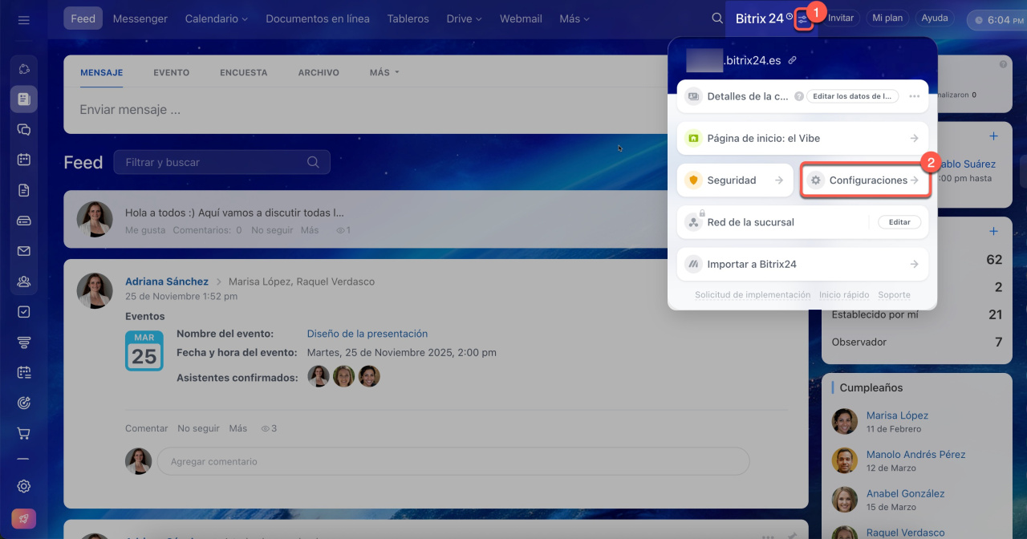Open the MÁS dropdown in post composer
1027x539 pixels.
tap(384, 72)
